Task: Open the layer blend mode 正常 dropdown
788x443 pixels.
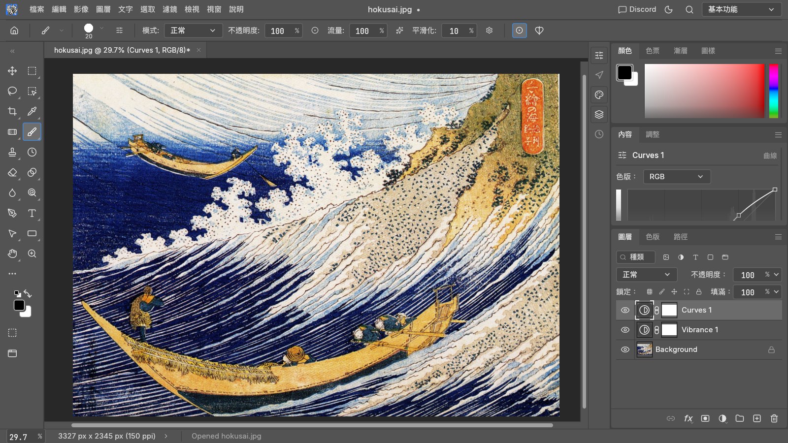Action: pos(647,275)
